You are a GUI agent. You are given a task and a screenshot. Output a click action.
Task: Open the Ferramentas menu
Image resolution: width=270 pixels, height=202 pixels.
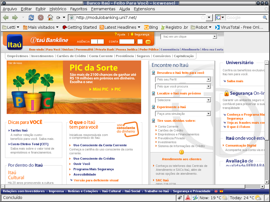coord(103,9)
